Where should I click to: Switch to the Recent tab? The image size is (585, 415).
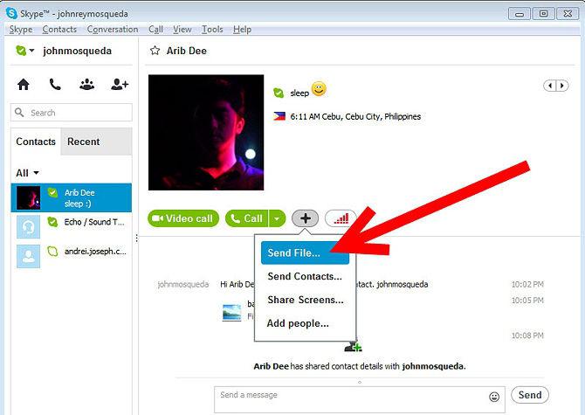[x=96, y=142]
